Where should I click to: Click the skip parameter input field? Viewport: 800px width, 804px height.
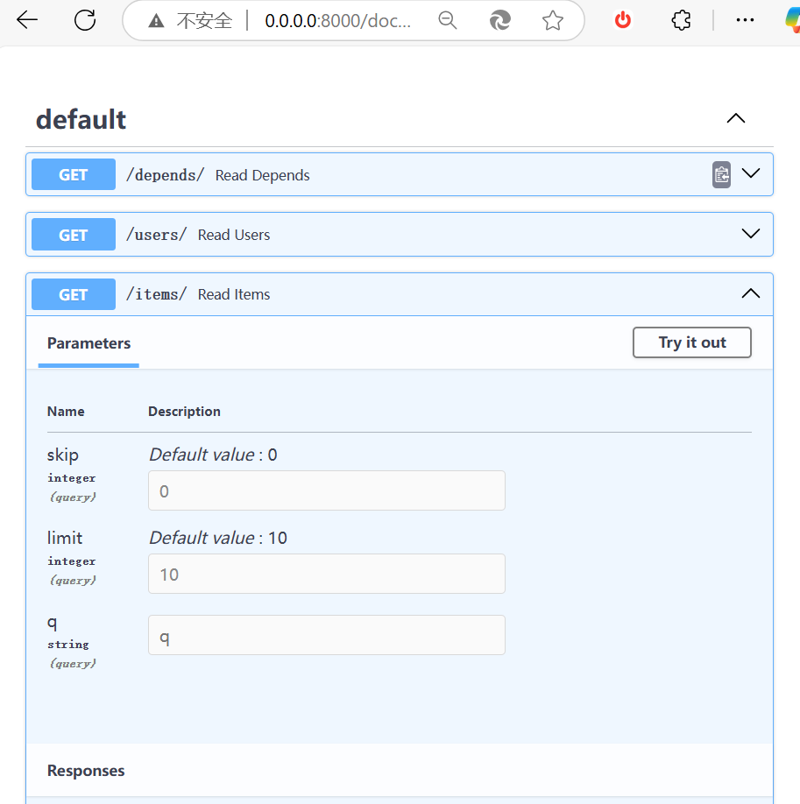click(x=327, y=490)
